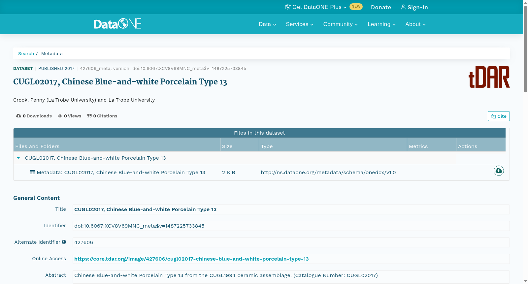Click the 0 Citations metric
Image resolution: width=528 pixels, height=284 pixels.
102,116
